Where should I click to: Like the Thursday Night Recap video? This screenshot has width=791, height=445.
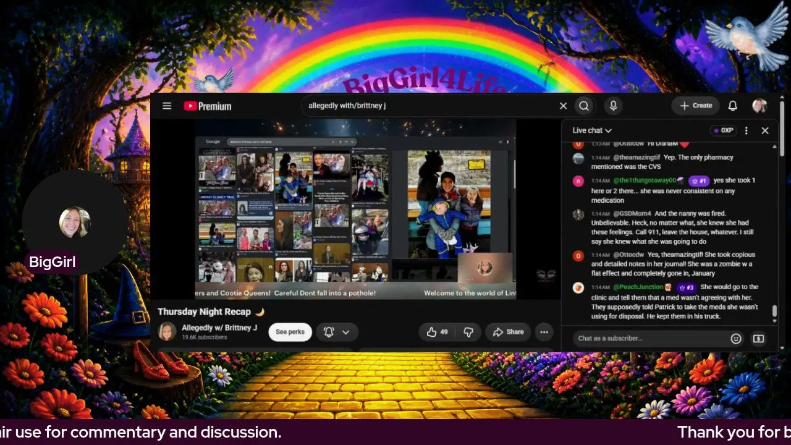(438, 332)
